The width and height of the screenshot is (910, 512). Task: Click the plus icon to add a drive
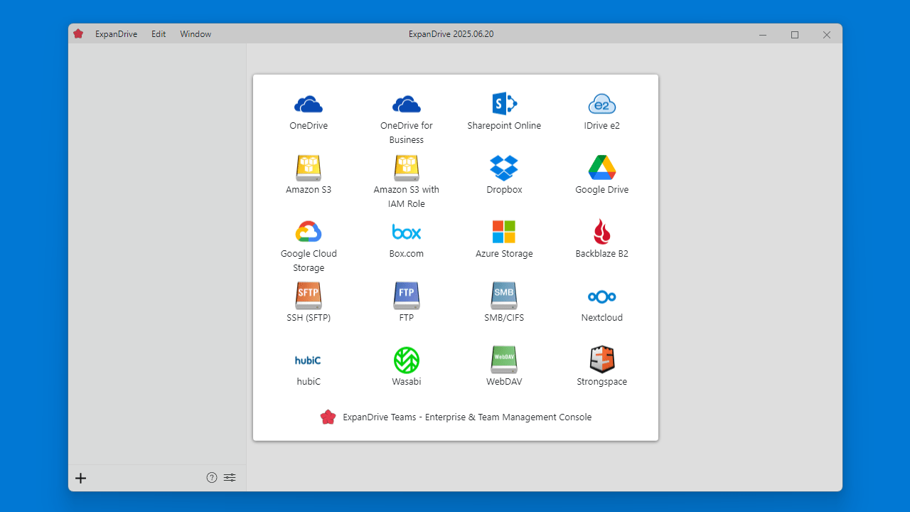81,478
